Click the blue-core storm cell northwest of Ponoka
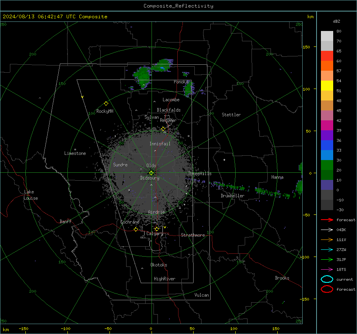 [162, 66]
